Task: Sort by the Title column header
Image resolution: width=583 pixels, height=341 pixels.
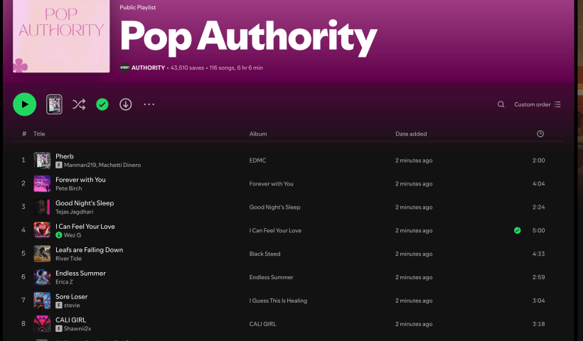Action: (x=39, y=134)
